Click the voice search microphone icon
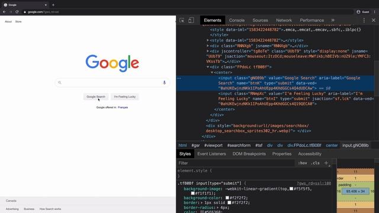 click(x=165, y=83)
